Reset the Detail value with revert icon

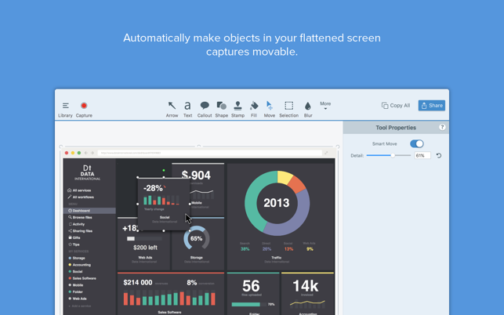(439, 156)
